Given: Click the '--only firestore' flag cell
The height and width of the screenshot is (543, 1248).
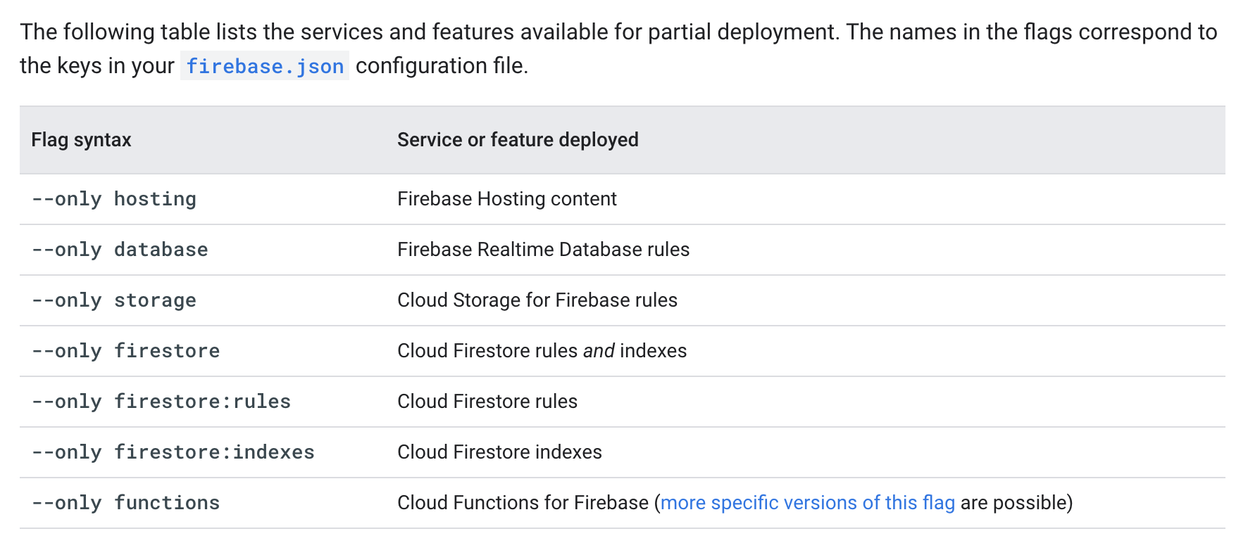Looking at the screenshot, I should [126, 351].
